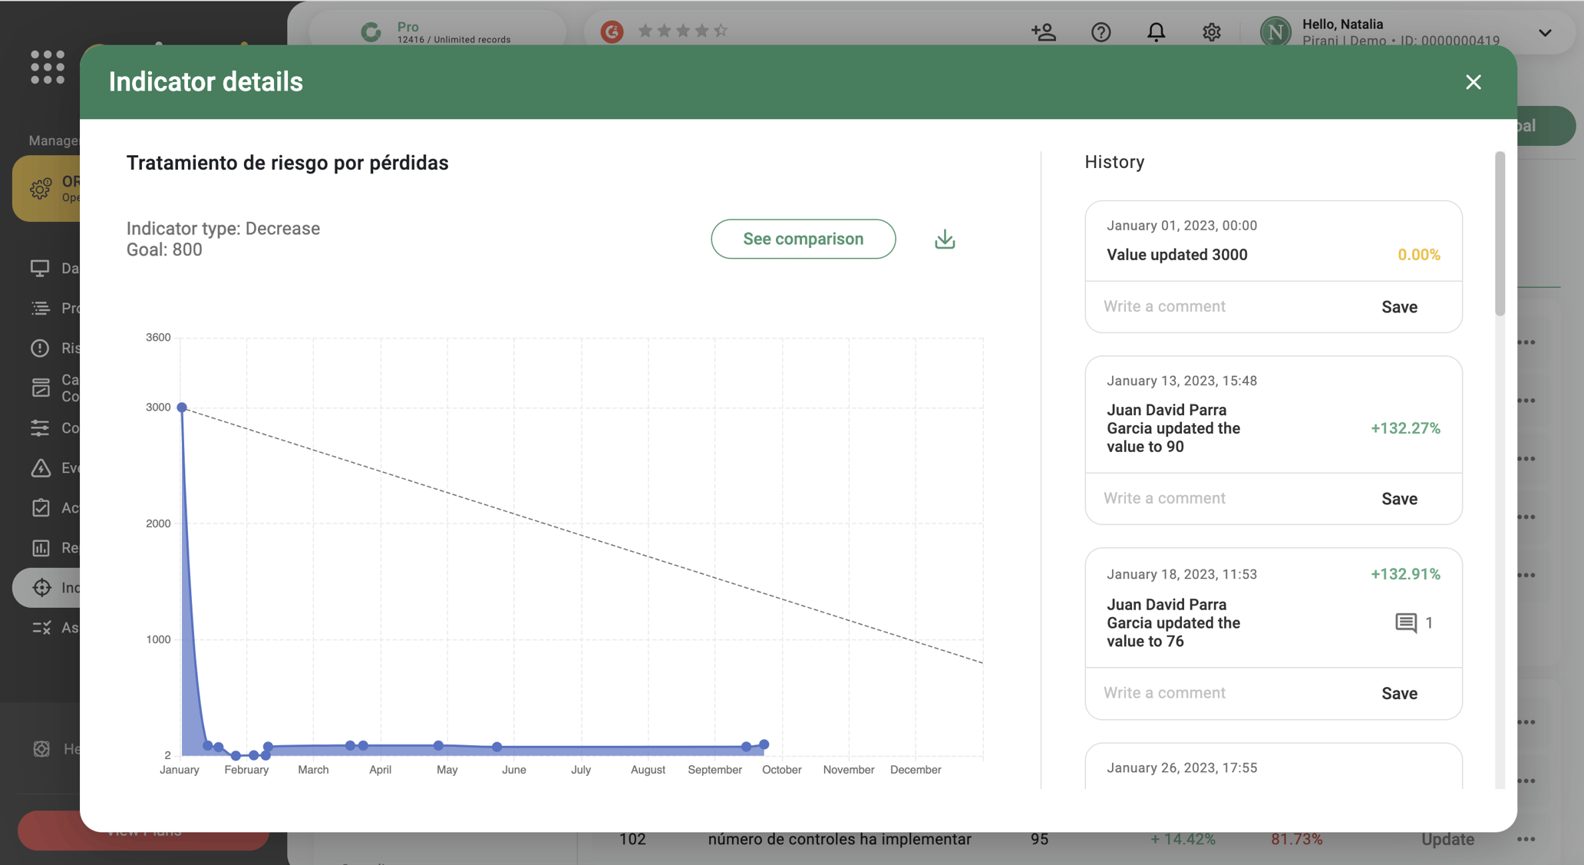Expand the Natalia account dropdown chevron
Image resolution: width=1584 pixels, height=865 pixels.
coord(1543,32)
